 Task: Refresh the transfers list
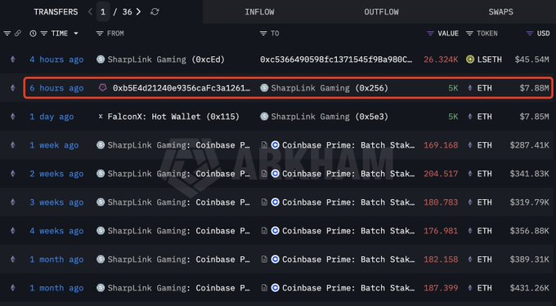(155, 11)
